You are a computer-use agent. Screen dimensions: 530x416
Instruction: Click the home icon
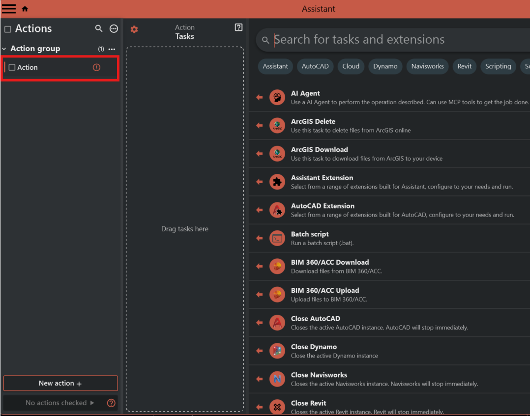point(25,9)
